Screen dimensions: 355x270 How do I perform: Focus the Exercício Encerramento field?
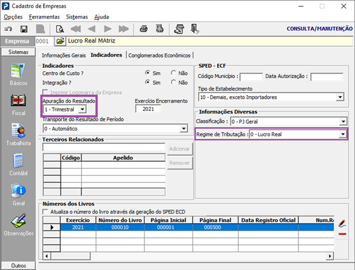(148, 109)
